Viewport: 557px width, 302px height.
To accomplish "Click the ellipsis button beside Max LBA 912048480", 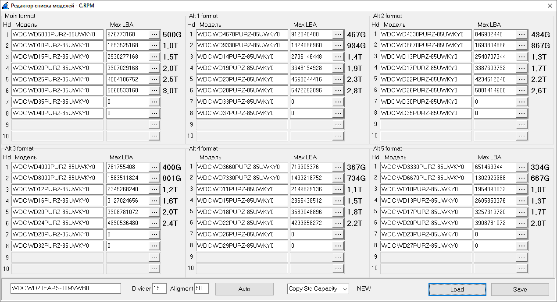I will [x=338, y=34].
